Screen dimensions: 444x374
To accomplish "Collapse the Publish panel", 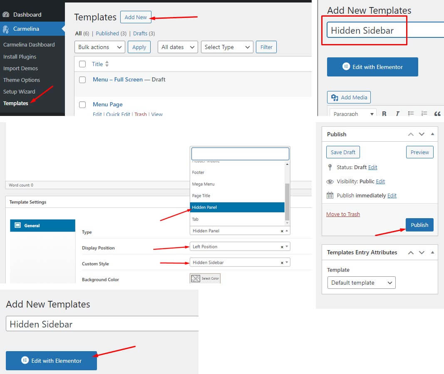I will pos(432,134).
